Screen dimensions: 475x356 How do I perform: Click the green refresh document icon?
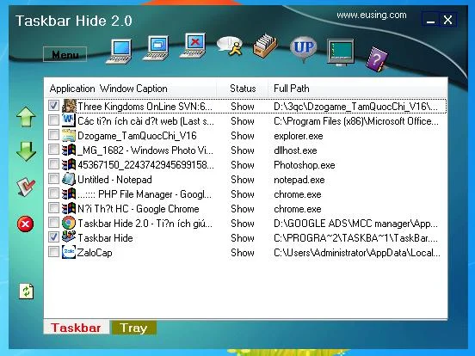(x=27, y=292)
